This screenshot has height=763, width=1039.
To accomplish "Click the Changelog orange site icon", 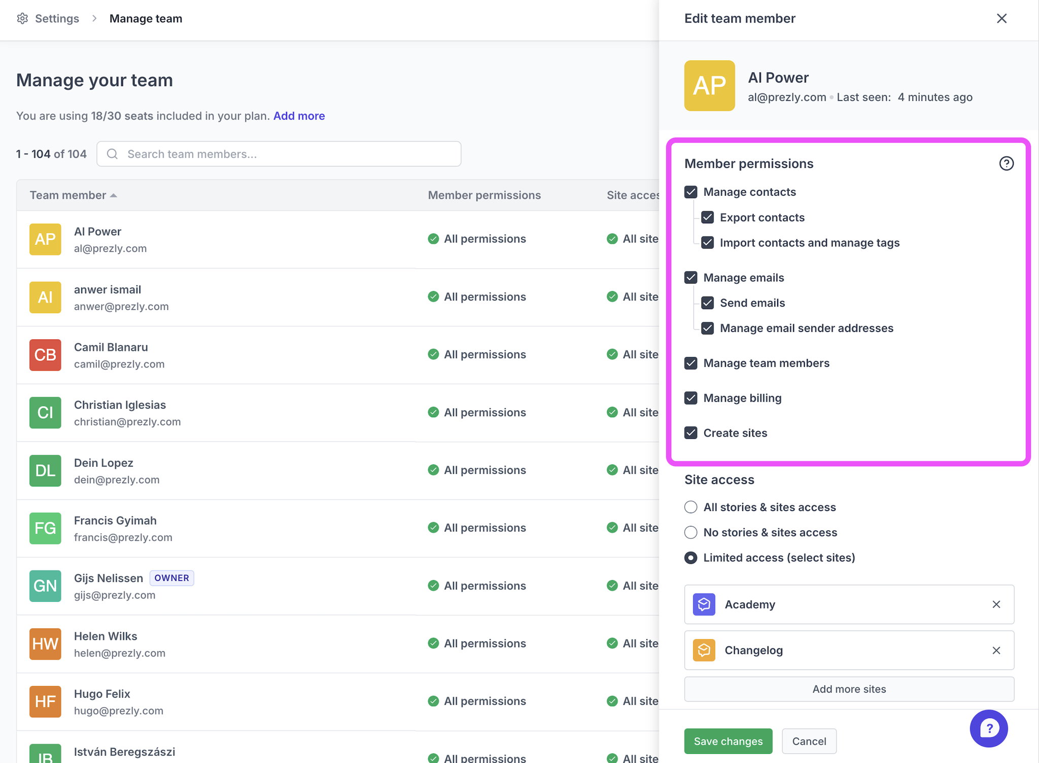I will click(704, 650).
